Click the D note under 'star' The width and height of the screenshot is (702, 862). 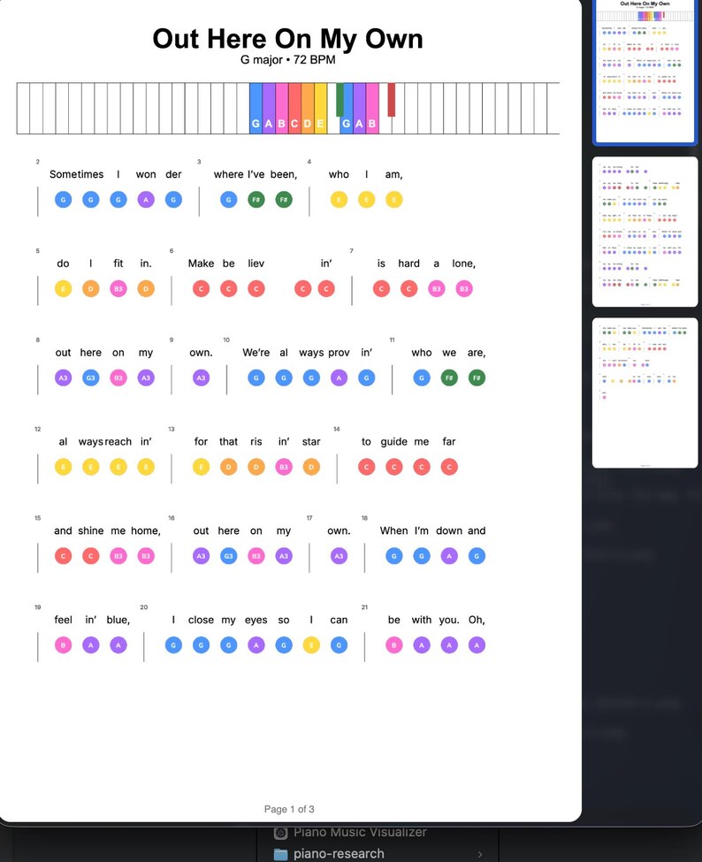(311, 467)
